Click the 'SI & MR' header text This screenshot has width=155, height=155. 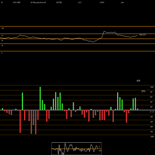pos(16,2)
